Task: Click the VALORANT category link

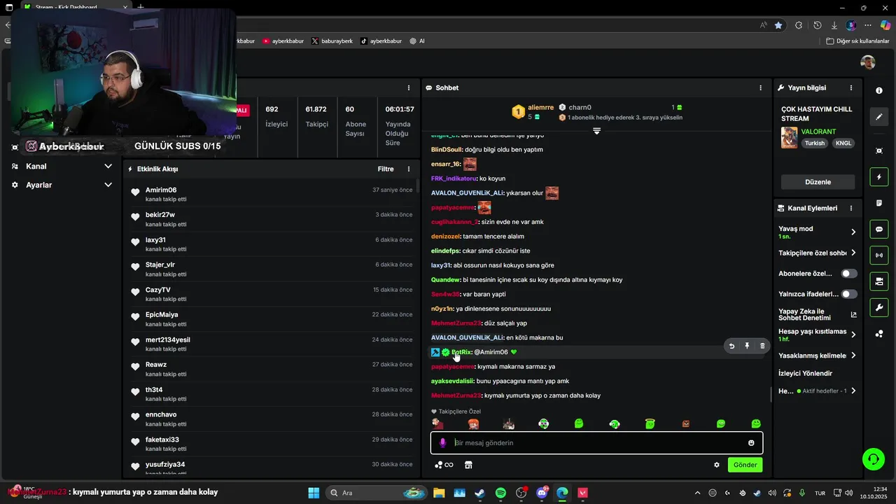Action: [818, 132]
